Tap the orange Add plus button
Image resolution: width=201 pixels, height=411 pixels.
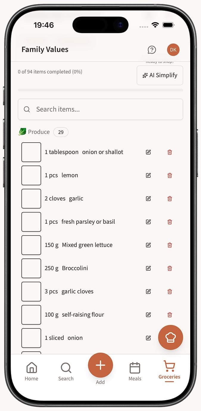pyautogui.click(x=100, y=365)
